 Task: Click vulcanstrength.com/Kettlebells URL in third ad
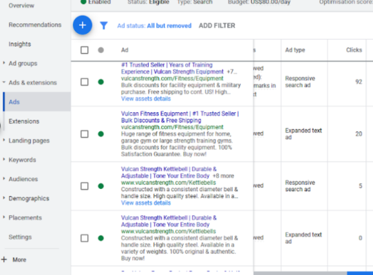(x=169, y=183)
